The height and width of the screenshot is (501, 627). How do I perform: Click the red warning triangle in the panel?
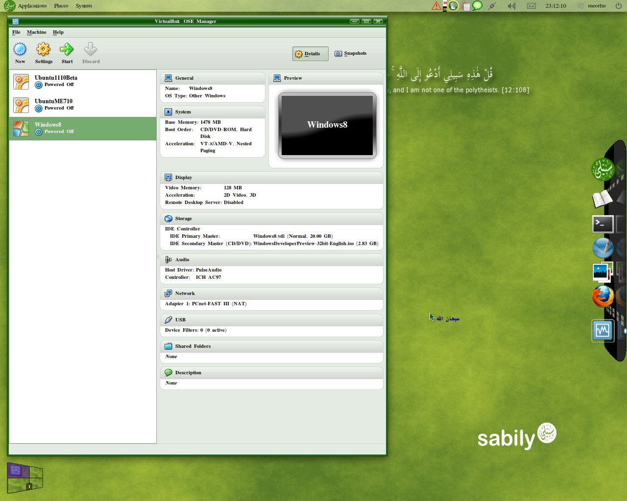tap(435, 5)
